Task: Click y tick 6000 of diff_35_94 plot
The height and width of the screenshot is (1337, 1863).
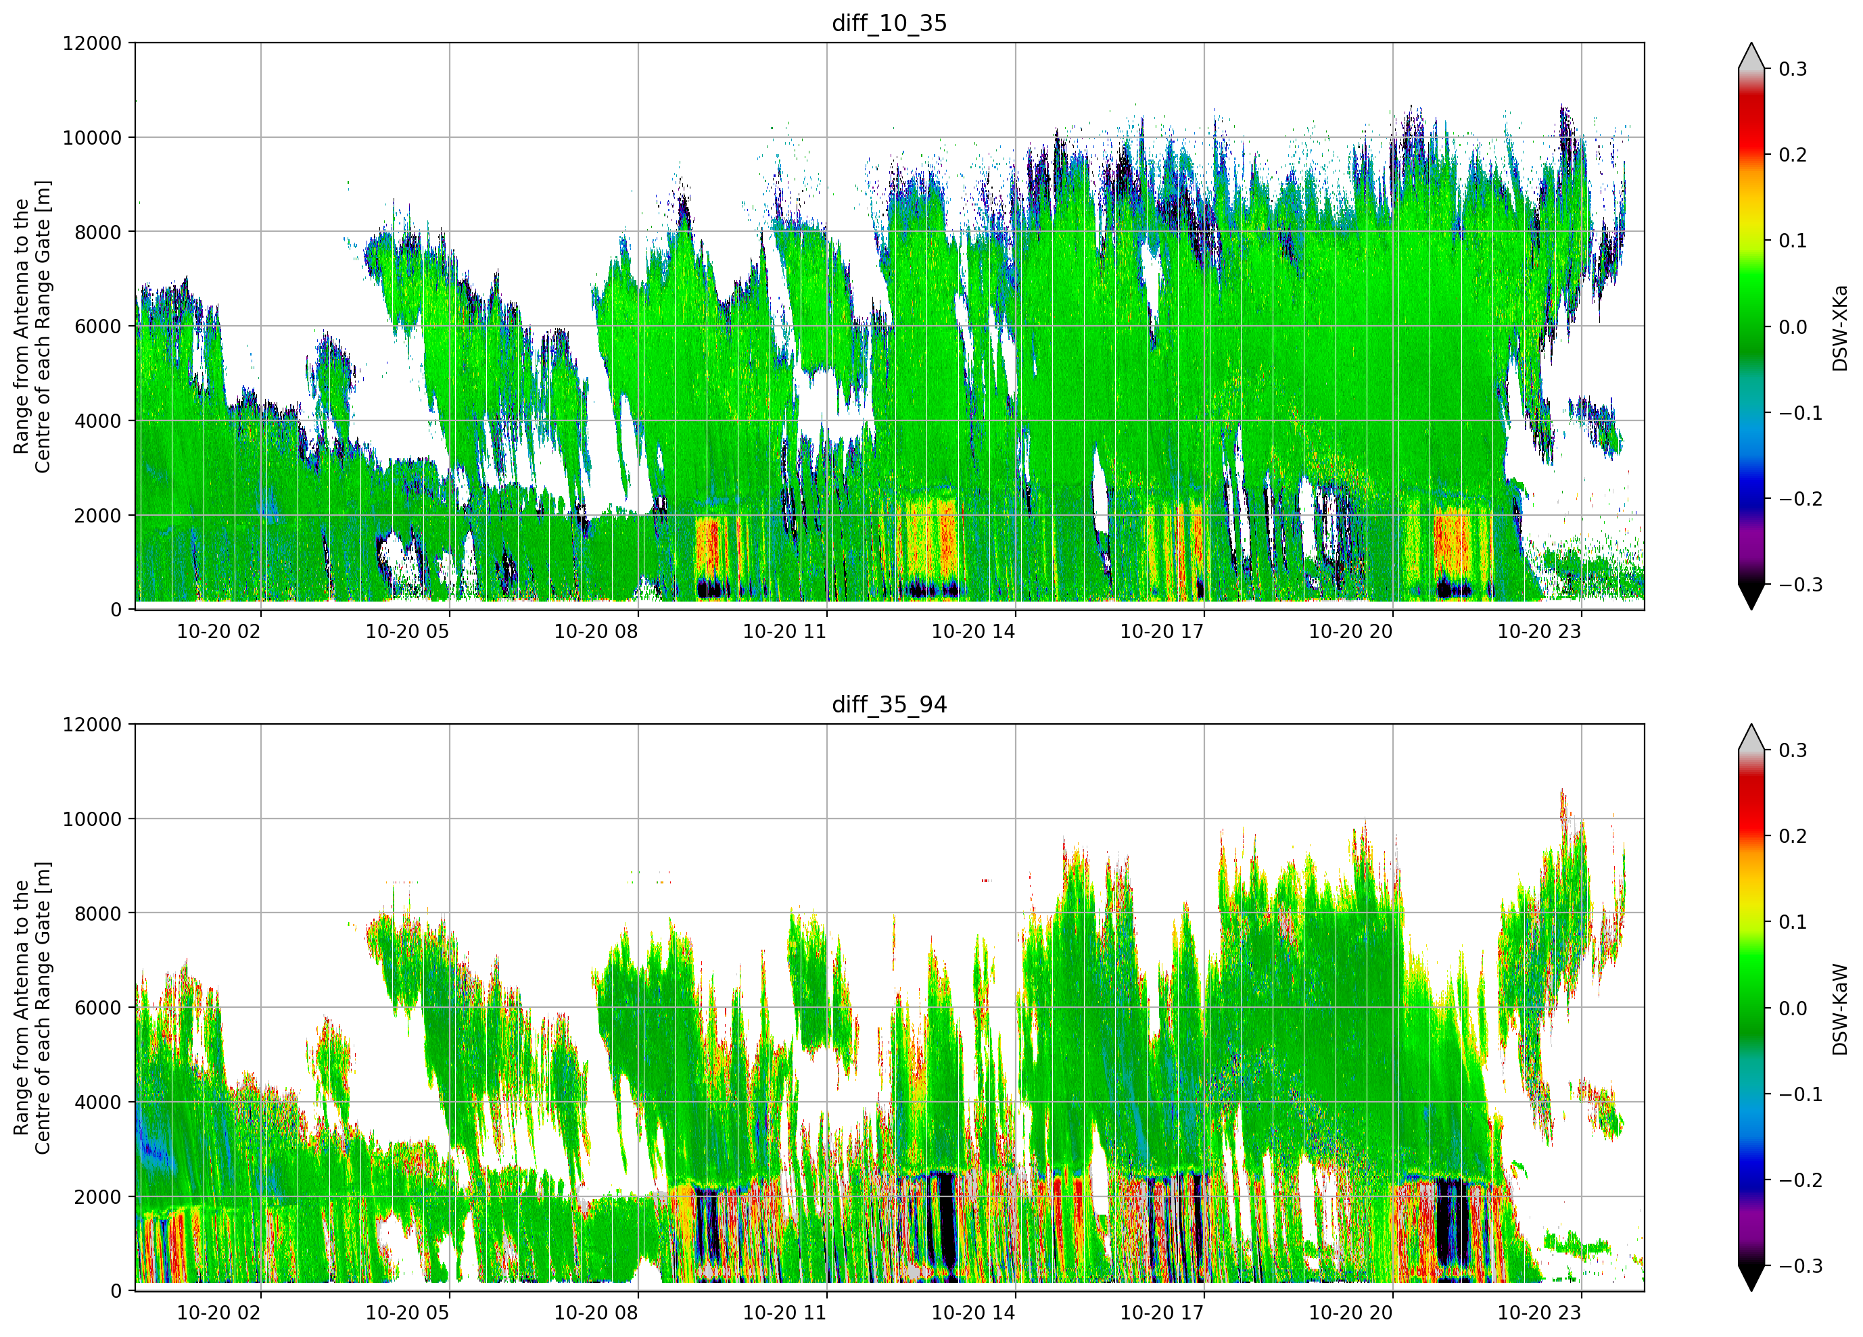Action: pyautogui.click(x=98, y=1008)
